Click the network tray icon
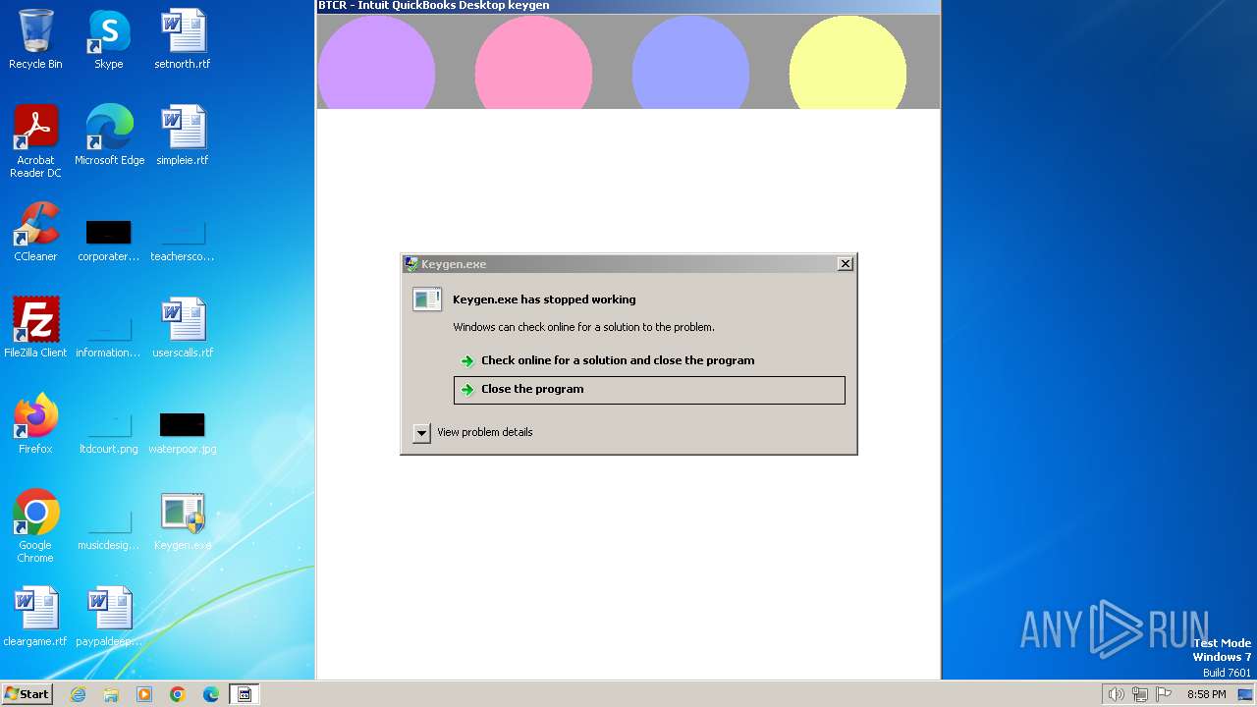The height and width of the screenshot is (707, 1257). [1140, 694]
